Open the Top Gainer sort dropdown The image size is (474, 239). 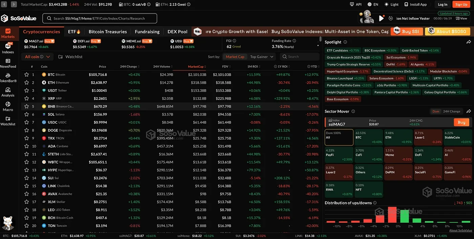point(262,57)
